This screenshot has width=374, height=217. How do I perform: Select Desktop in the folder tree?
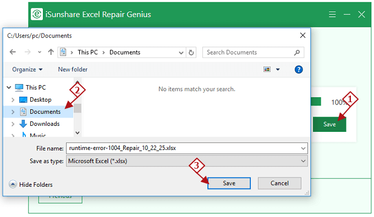(41, 99)
